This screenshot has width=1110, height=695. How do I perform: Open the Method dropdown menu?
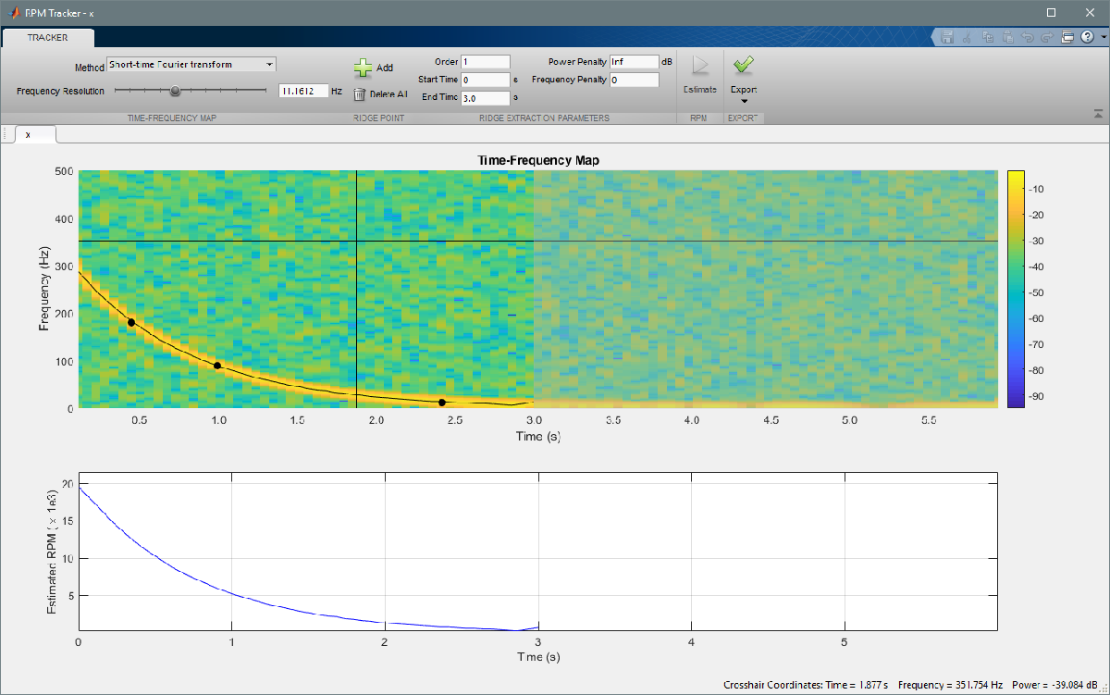(191, 65)
